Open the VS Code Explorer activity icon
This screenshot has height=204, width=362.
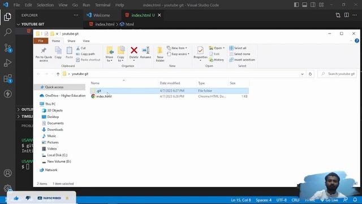7,17
